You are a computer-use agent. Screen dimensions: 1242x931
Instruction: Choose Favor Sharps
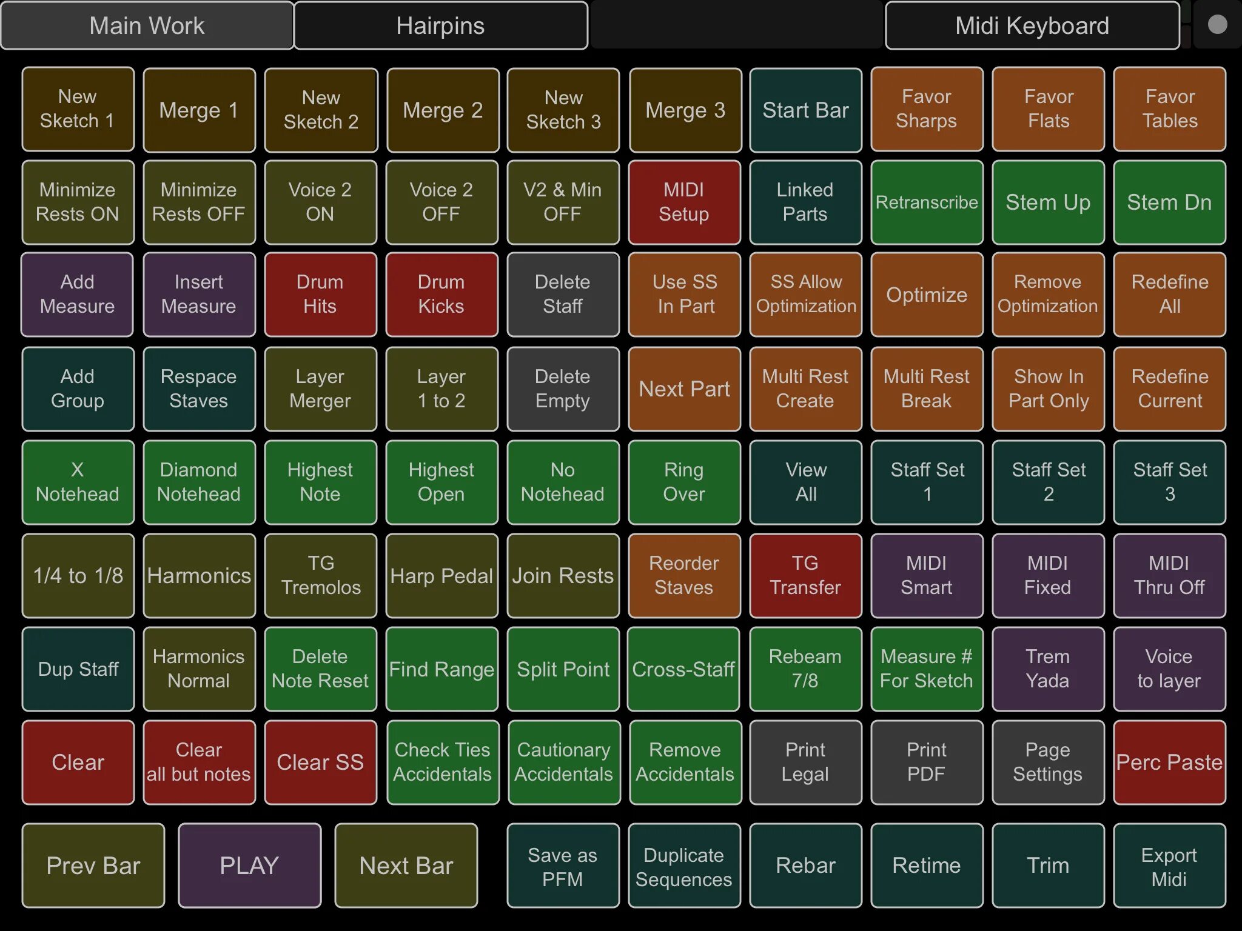[927, 109]
